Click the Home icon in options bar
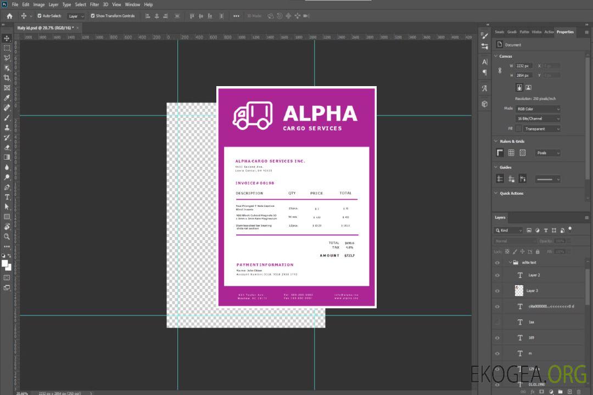The height and width of the screenshot is (395, 593). point(9,16)
